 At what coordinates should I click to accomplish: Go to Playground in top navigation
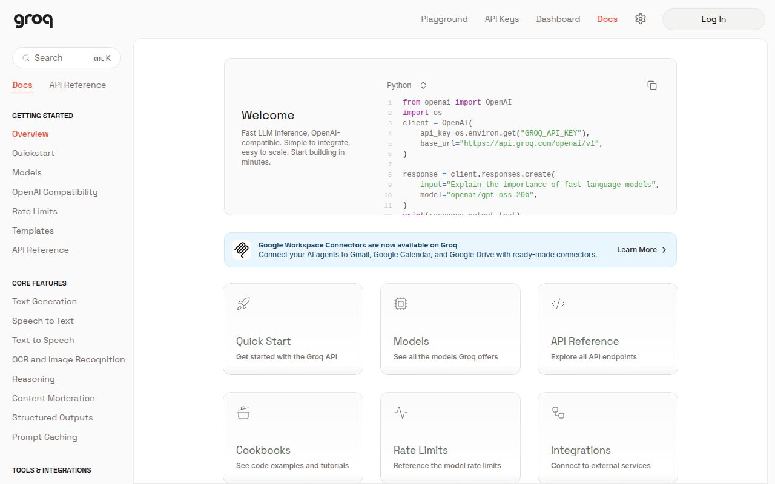(x=444, y=19)
